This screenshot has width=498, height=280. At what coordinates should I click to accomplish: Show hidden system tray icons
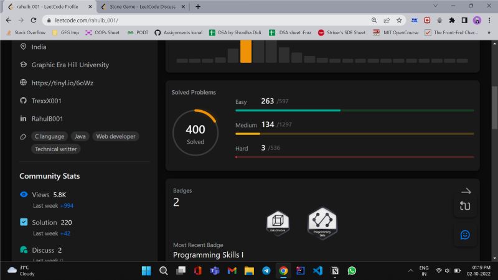pyautogui.click(x=411, y=271)
